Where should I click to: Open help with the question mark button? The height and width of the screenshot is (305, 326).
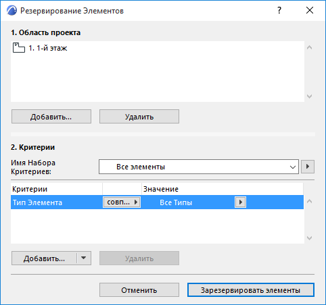(x=279, y=10)
